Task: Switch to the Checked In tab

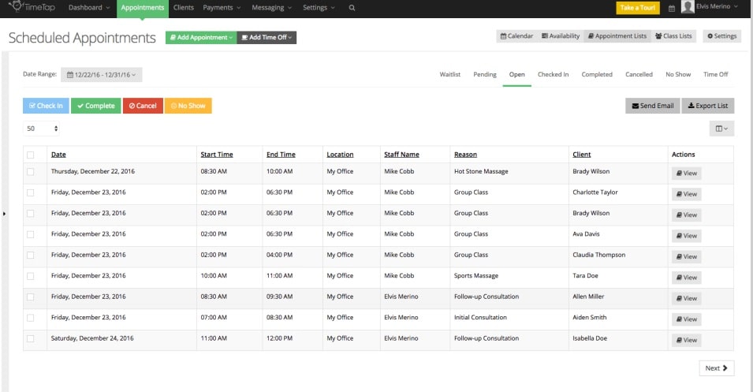Action: (553, 74)
